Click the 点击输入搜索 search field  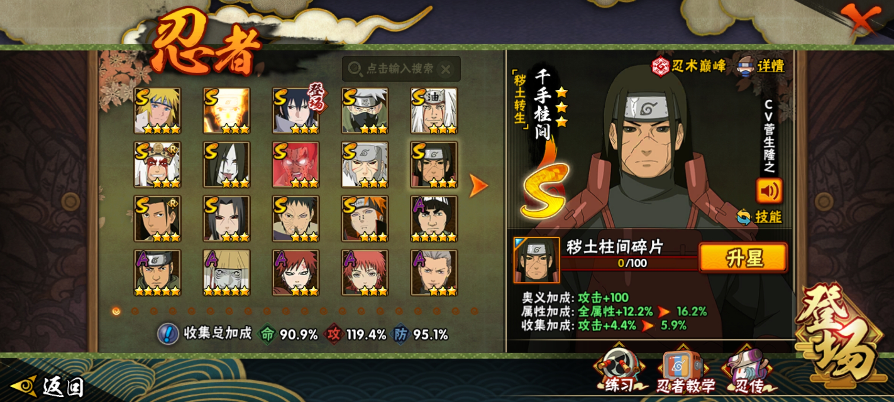click(401, 69)
